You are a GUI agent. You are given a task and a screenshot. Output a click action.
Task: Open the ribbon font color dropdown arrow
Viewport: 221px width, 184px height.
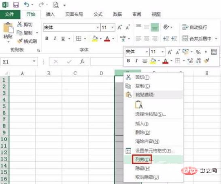113,38
